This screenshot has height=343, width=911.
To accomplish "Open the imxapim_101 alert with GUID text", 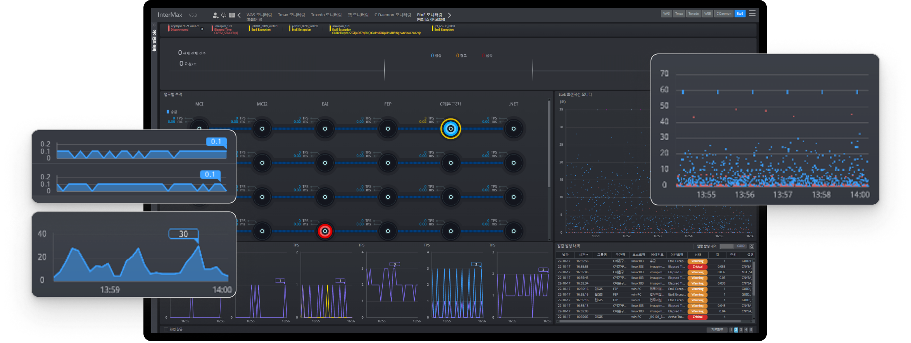I will [x=376, y=29].
